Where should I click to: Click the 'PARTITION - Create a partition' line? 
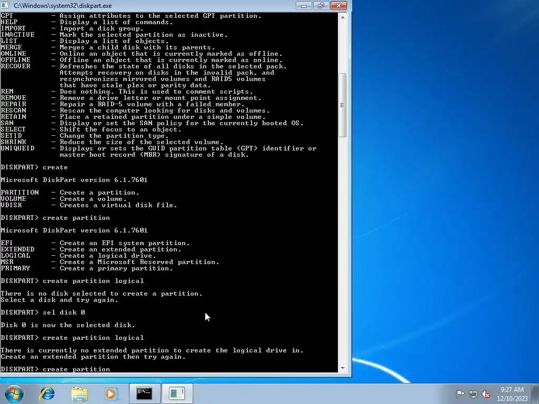70,193
